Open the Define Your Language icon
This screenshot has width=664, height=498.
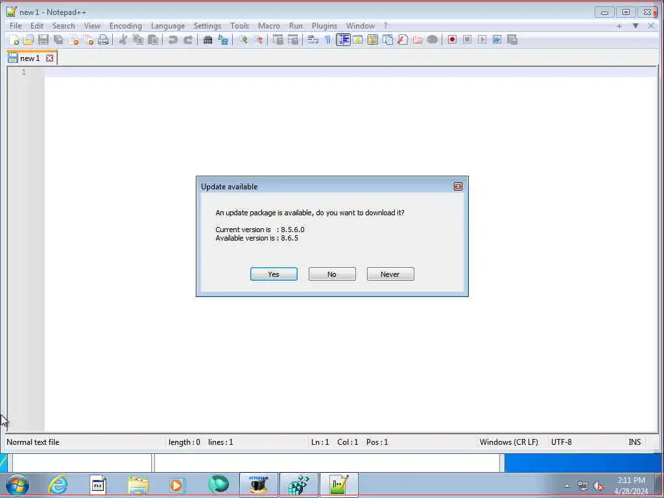point(358,40)
